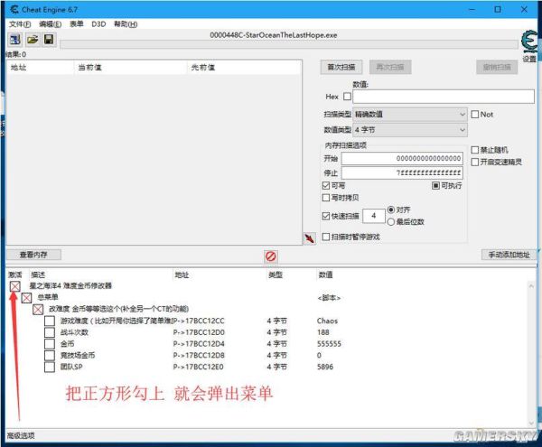
Task: Click the 查看内存 button
Action: pos(33,255)
